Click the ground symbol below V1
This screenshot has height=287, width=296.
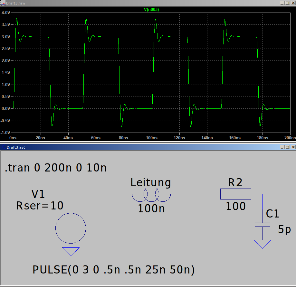click(x=71, y=251)
